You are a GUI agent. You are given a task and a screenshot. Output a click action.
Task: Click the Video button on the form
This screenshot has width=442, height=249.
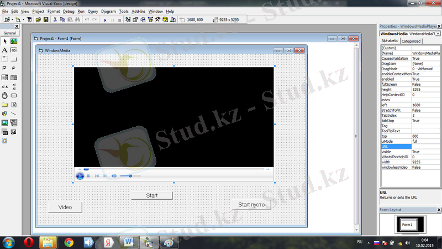(x=65, y=207)
